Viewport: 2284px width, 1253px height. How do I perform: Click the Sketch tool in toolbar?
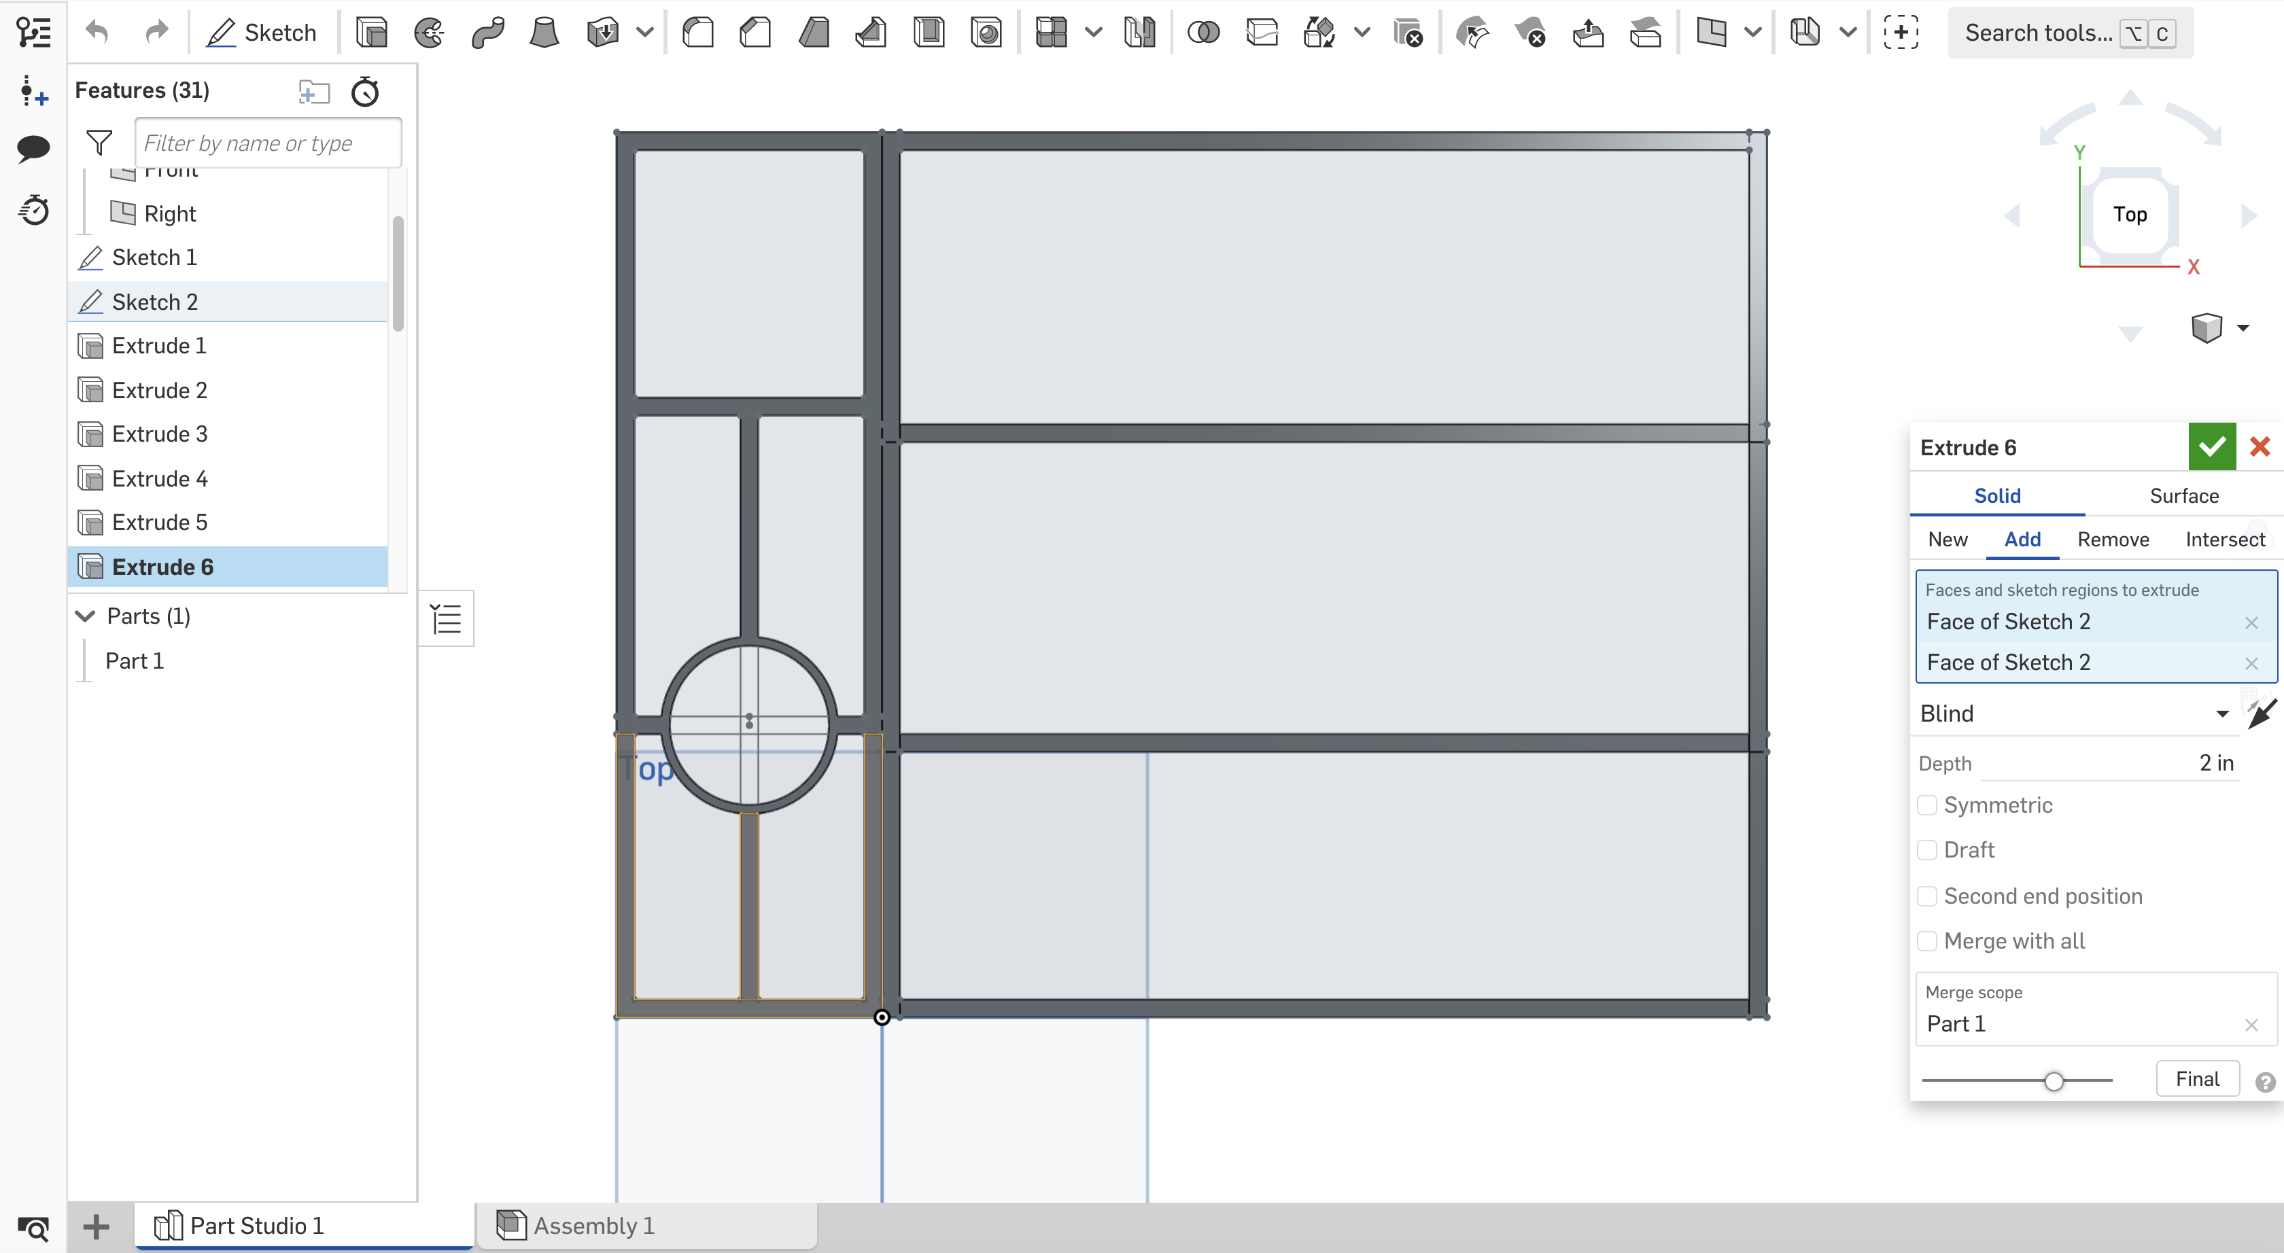pos(261,33)
